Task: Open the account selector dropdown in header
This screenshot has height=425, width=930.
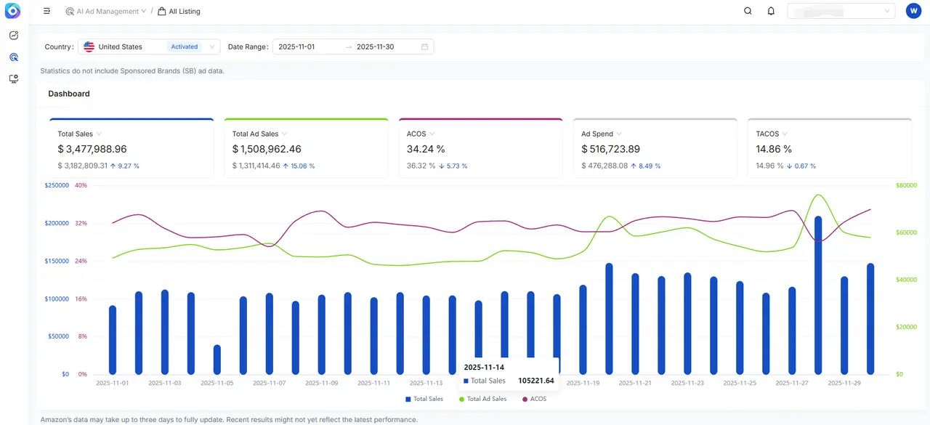Action: pos(841,11)
